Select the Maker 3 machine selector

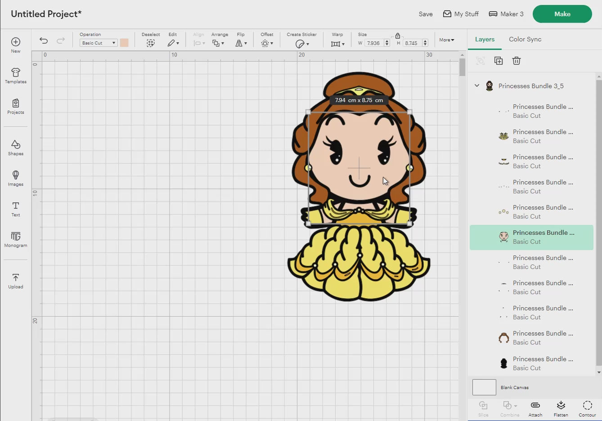(x=506, y=14)
